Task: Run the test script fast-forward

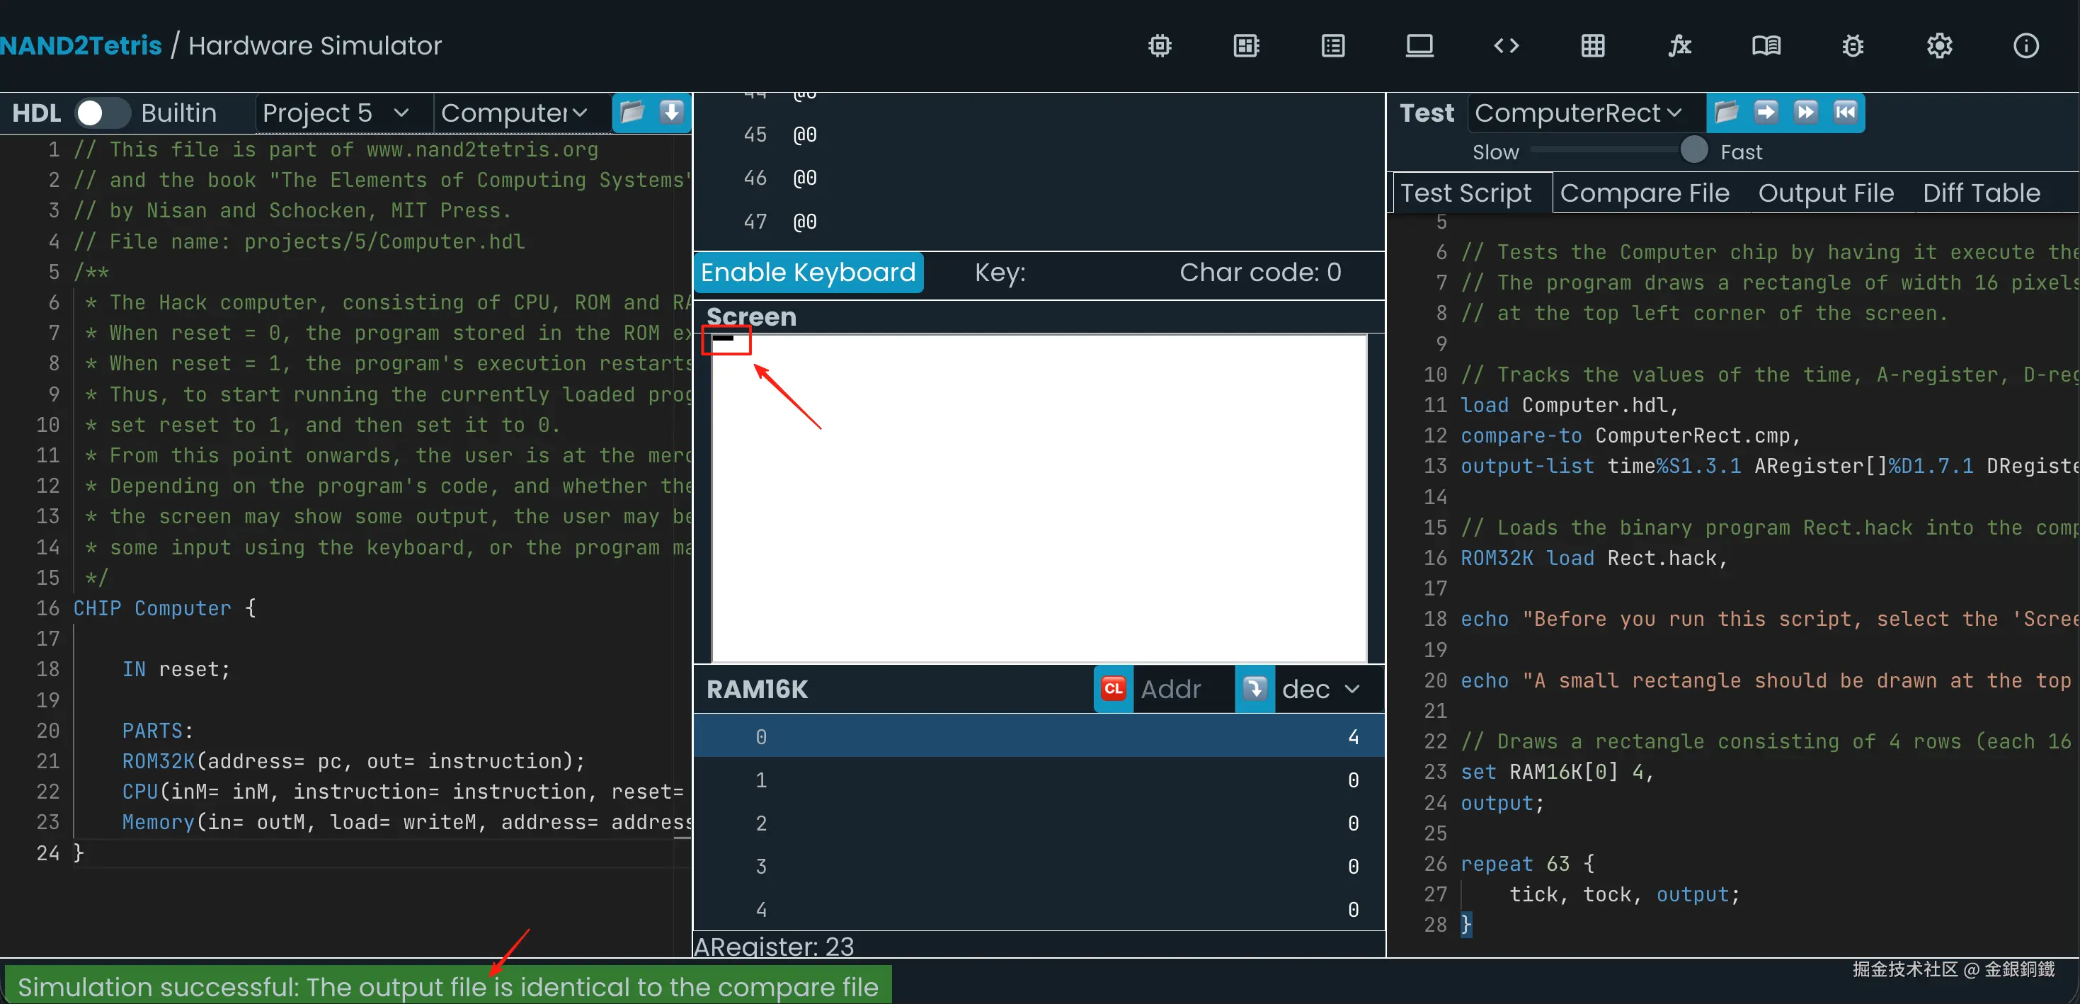Action: 1805,111
